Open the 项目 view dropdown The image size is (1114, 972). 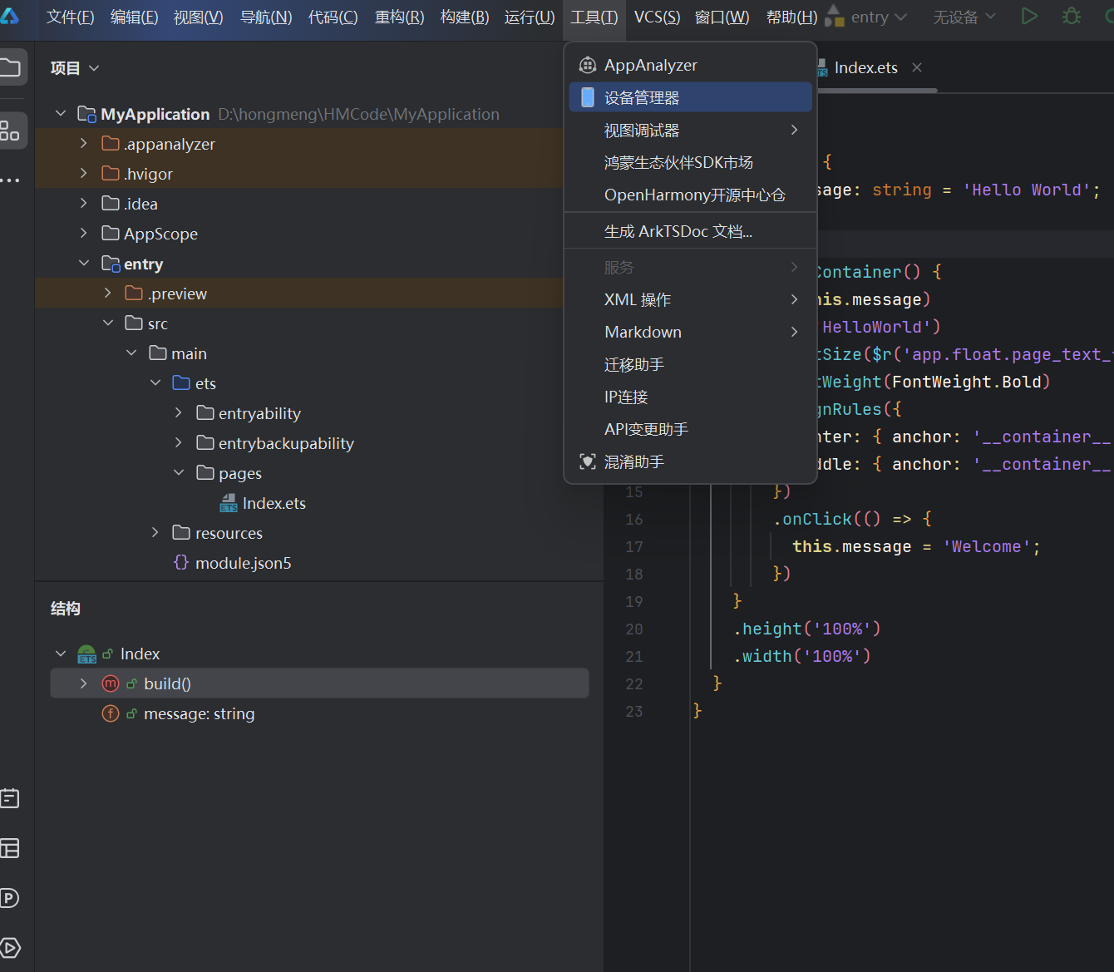click(x=75, y=68)
